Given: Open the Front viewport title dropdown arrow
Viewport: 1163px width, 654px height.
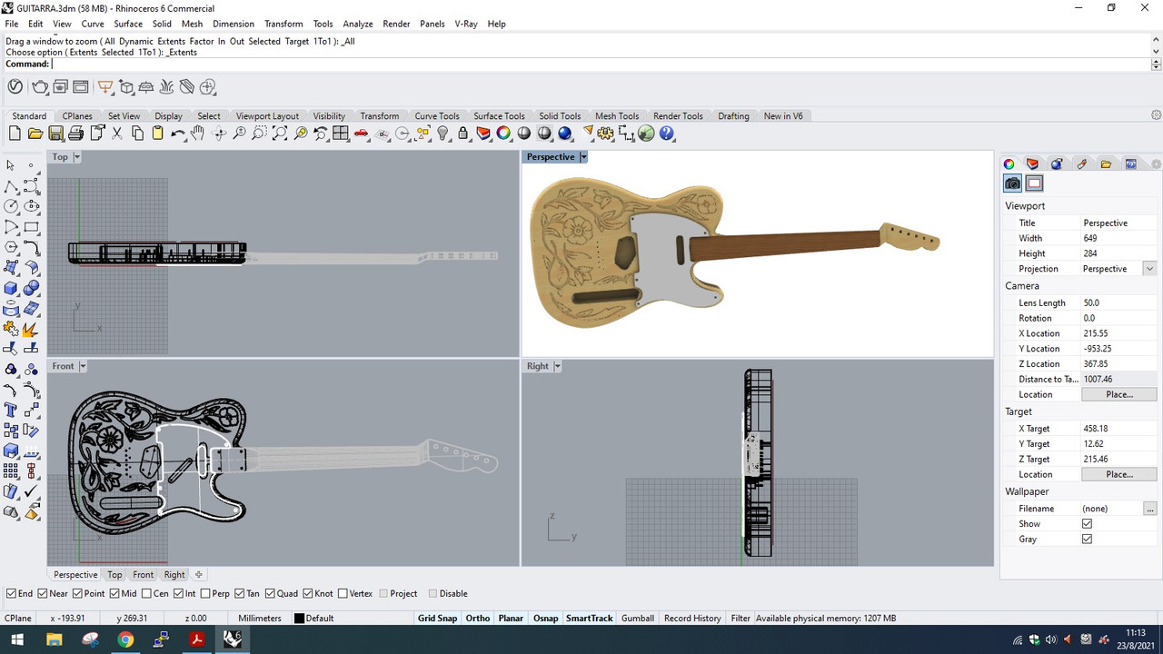Looking at the screenshot, I should [x=82, y=366].
